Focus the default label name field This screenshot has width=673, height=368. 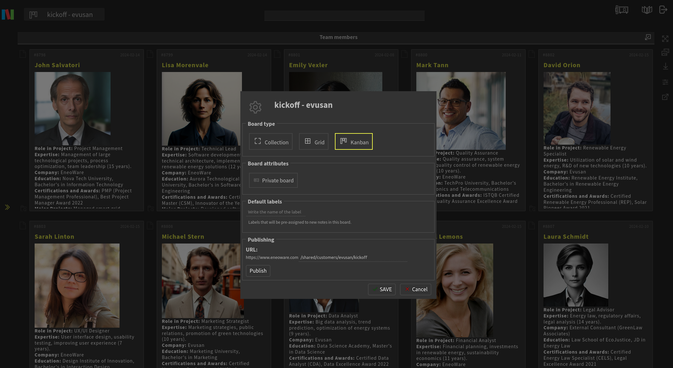tap(276, 212)
